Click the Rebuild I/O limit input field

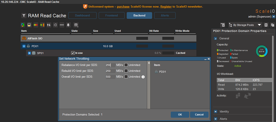pyautogui.click(x=111, y=71)
